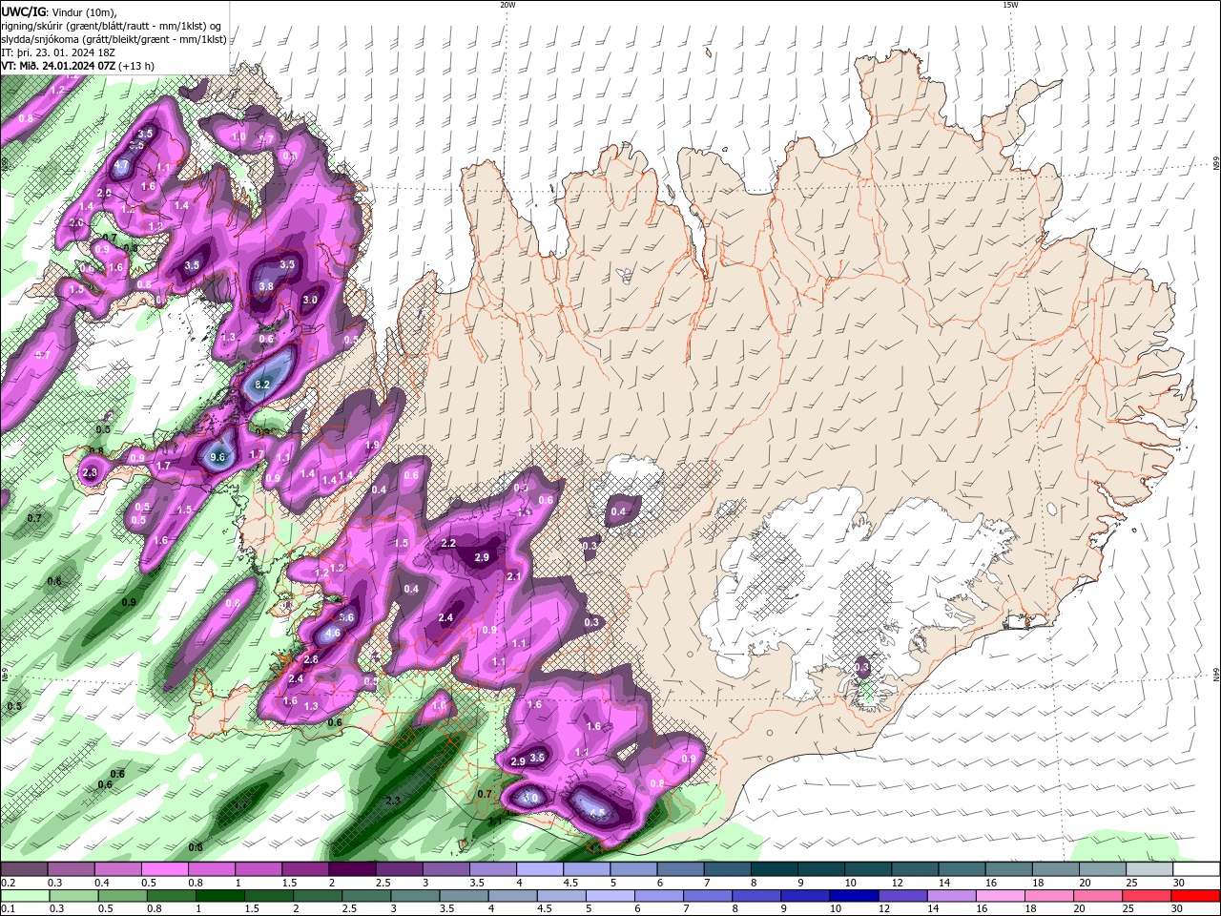Screen dimensions: 1221x916
Task: Click the bright red swatch in the bottom legend row
Action: [1196, 896]
